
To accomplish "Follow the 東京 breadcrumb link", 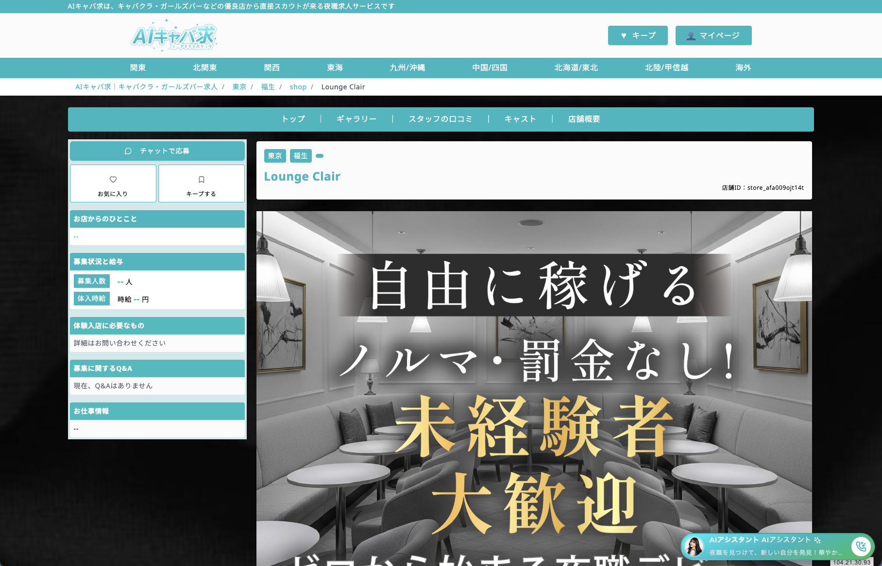I will (x=239, y=87).
